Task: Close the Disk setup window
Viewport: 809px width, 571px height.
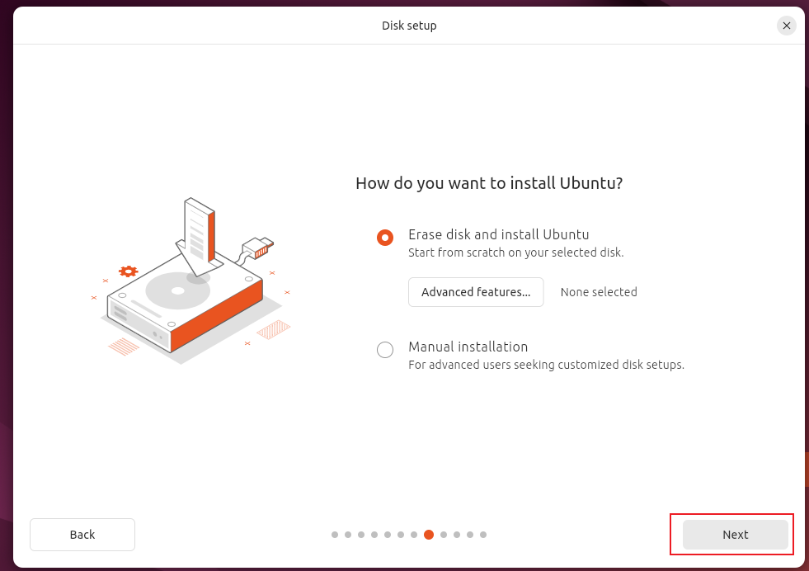Action: (787, 26)
